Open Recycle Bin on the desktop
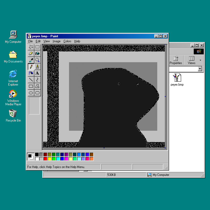 13,115
